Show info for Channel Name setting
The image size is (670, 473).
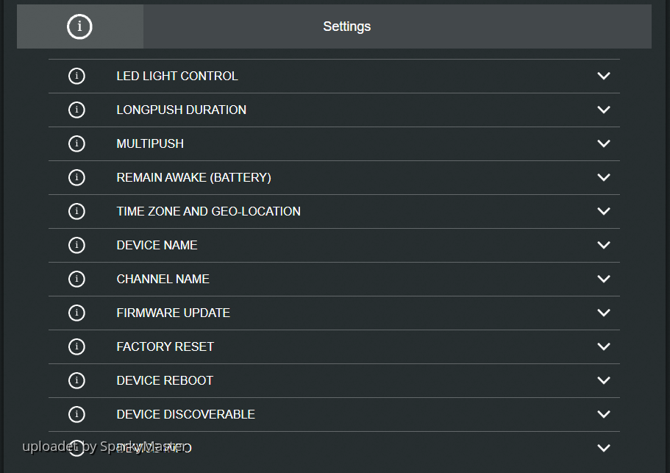click(x=76, y=279)
